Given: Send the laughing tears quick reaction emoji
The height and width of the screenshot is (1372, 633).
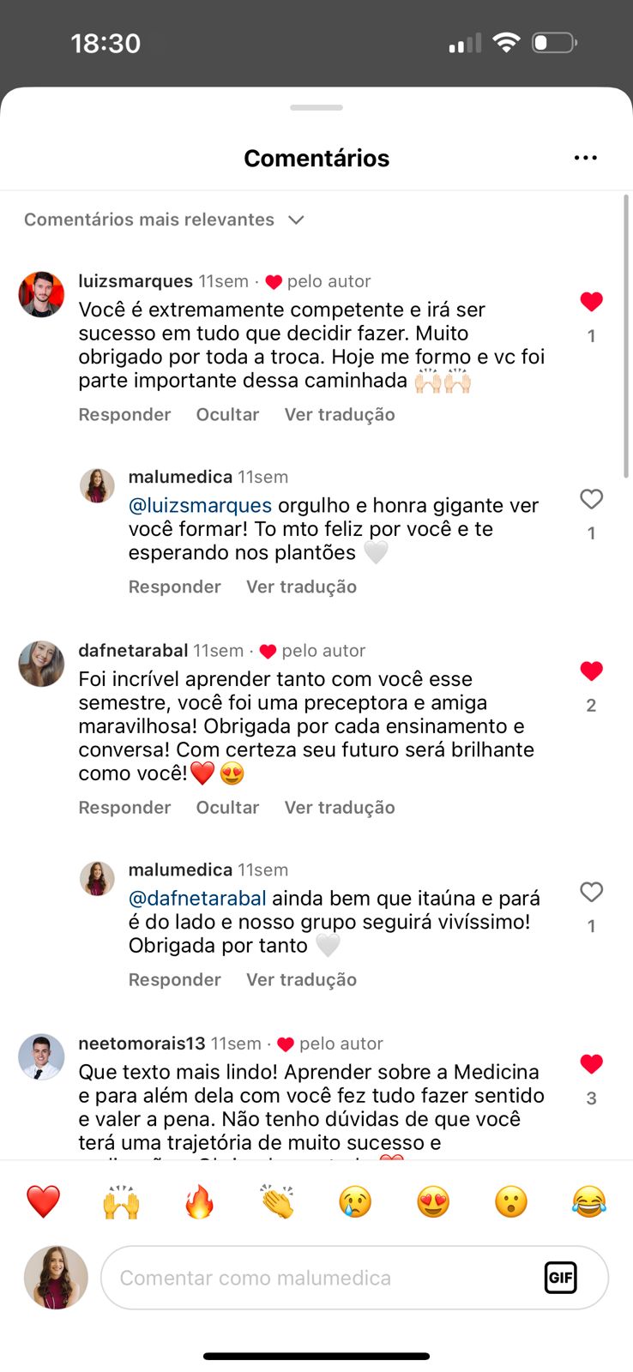Looking at the screenshot, I should (588, 1201).
